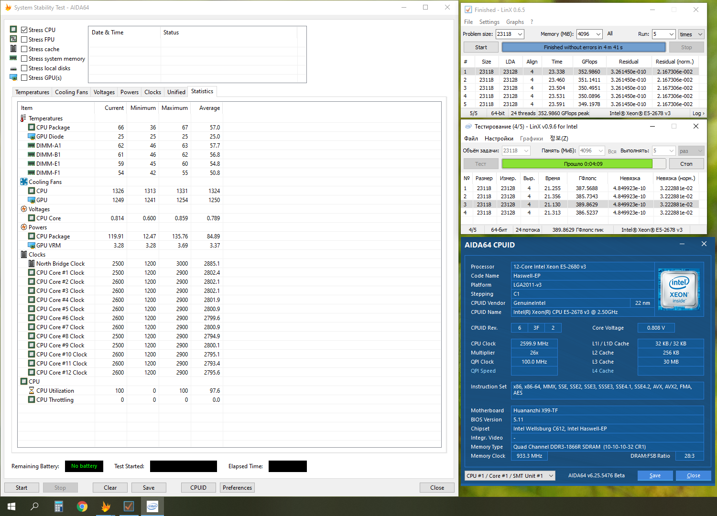Open Problem size dropdown in LinX 0.6.5
The width and height of the screenshot is (717, 516).
pyautogui.click(x=520, y=34)
